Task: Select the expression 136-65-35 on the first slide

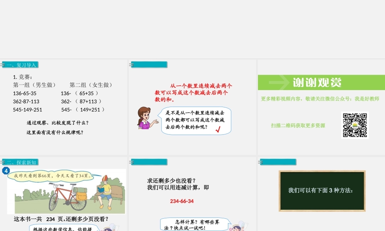Action: [24, 93]
